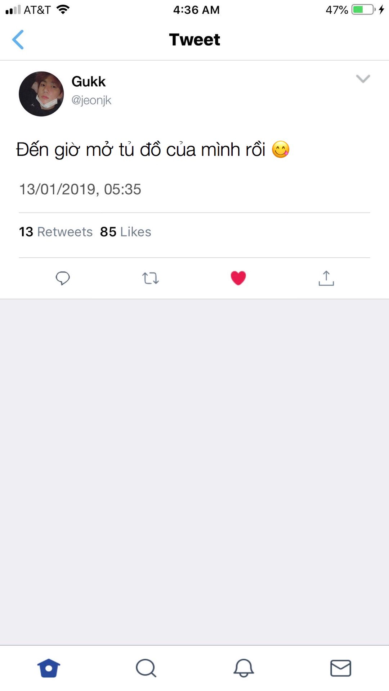Tap the battery indicator icon
Image resolution: width=389 pixels, height=691 pixels.
pyautogui.click(x=363, y=10)
